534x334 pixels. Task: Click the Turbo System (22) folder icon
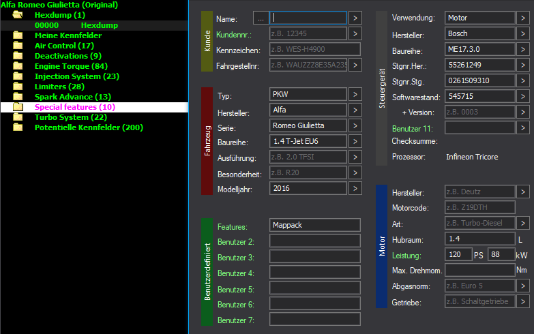(x=18, y=117)
